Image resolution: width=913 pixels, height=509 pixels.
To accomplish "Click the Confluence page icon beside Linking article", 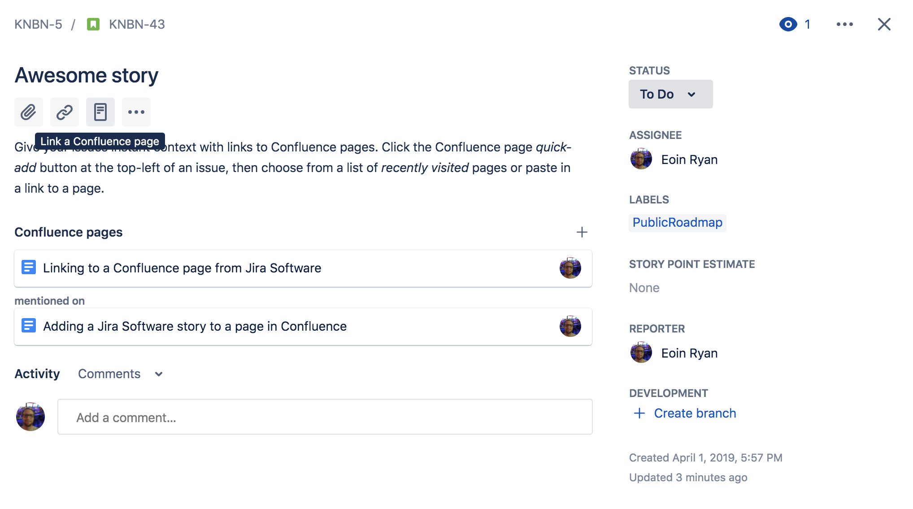I will point(29,268).
